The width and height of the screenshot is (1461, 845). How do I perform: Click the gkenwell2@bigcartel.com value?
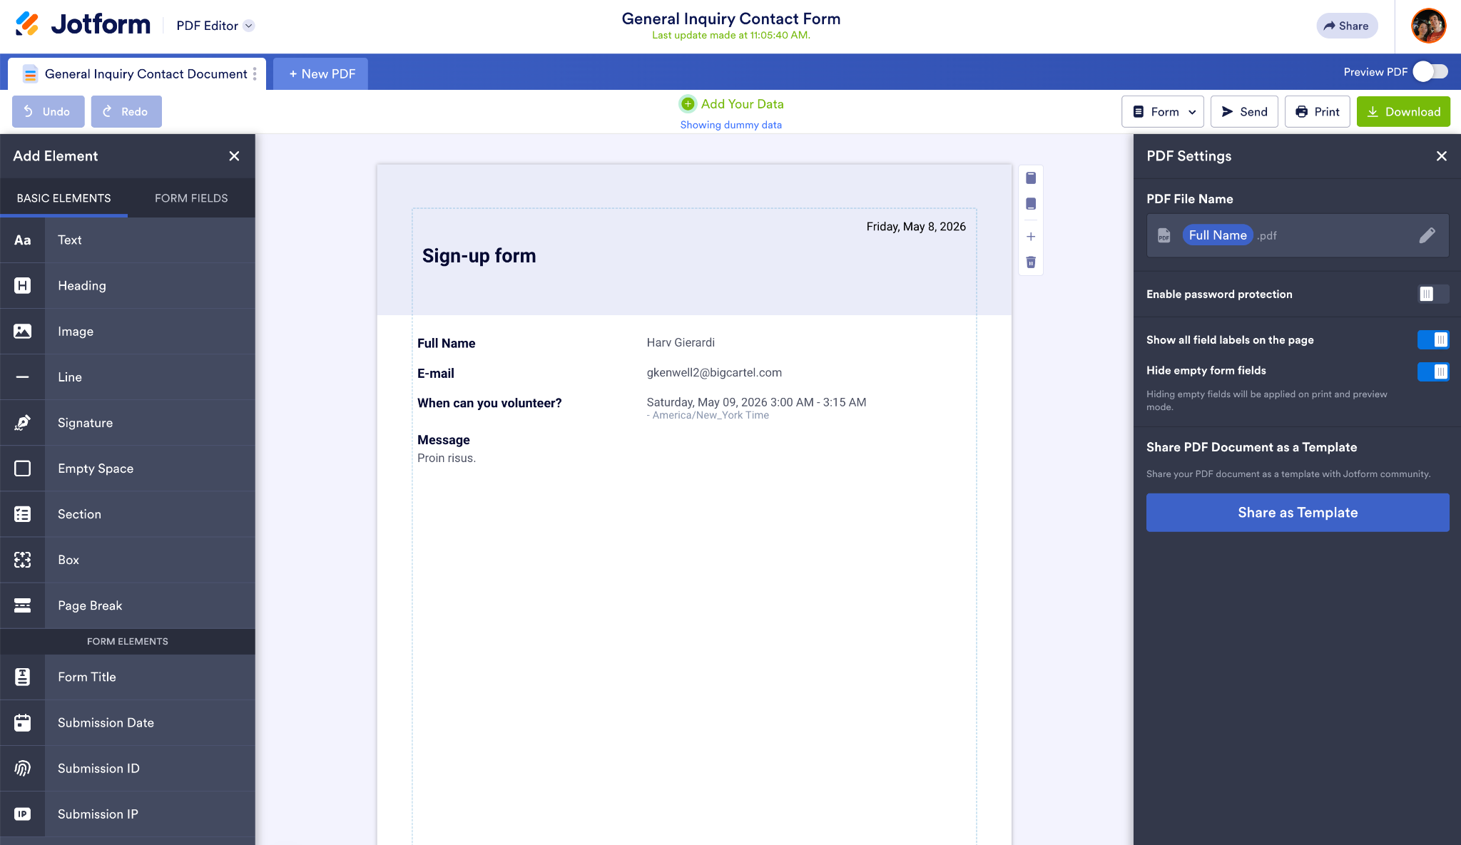pyautogui.click(x=714, y=373)
